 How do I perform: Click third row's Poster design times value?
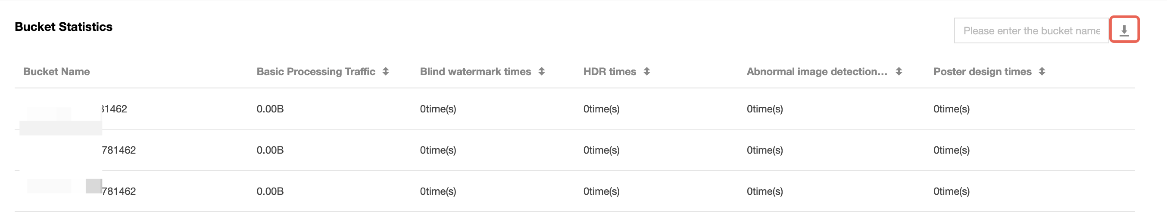click(952, 191)
